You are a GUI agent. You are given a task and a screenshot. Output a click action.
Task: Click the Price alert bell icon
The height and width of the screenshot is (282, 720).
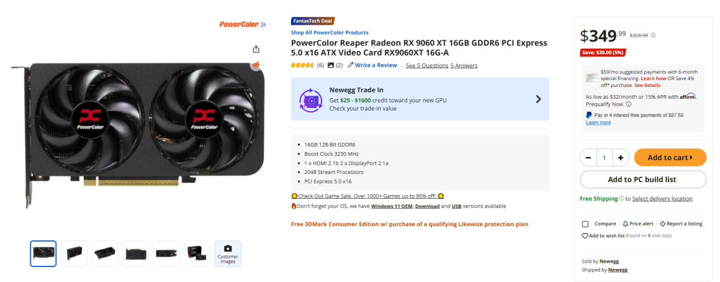coord(625,224)
